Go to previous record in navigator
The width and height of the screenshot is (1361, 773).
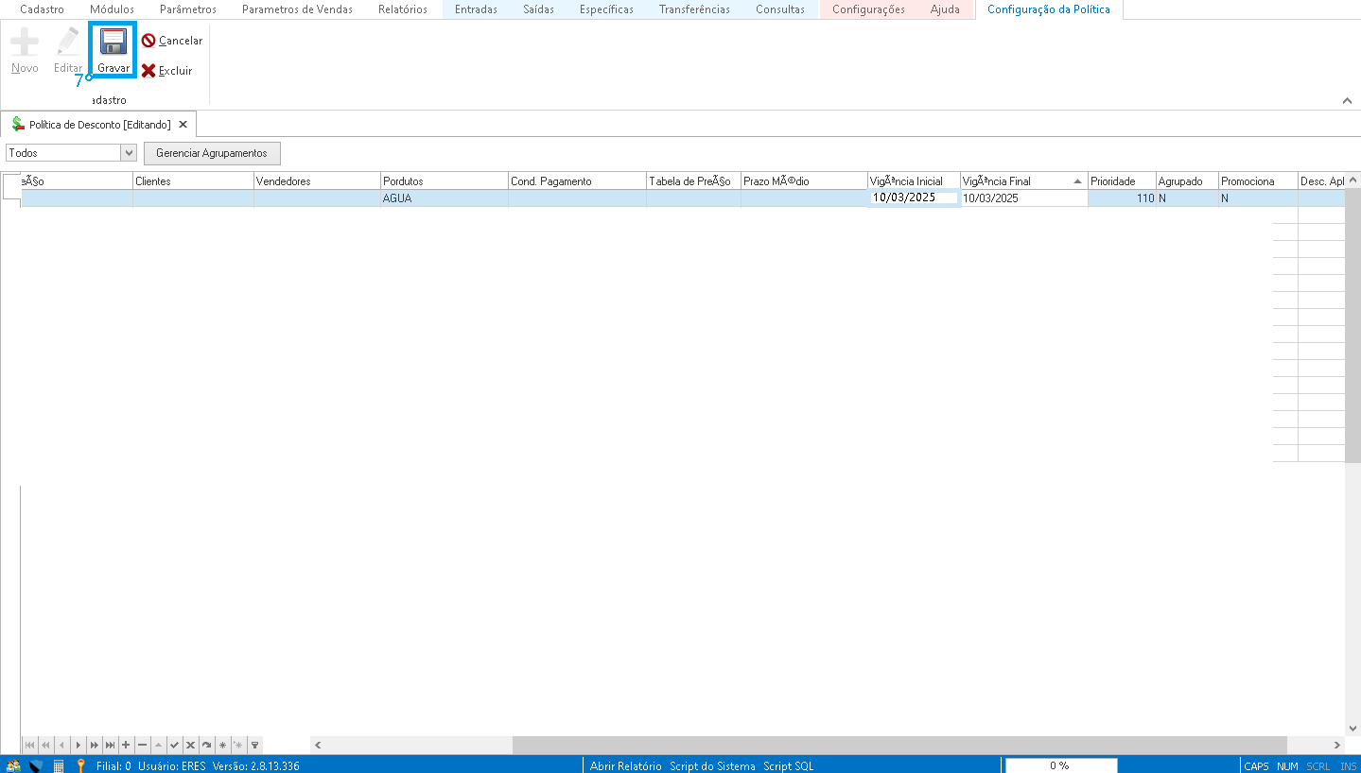61,745
